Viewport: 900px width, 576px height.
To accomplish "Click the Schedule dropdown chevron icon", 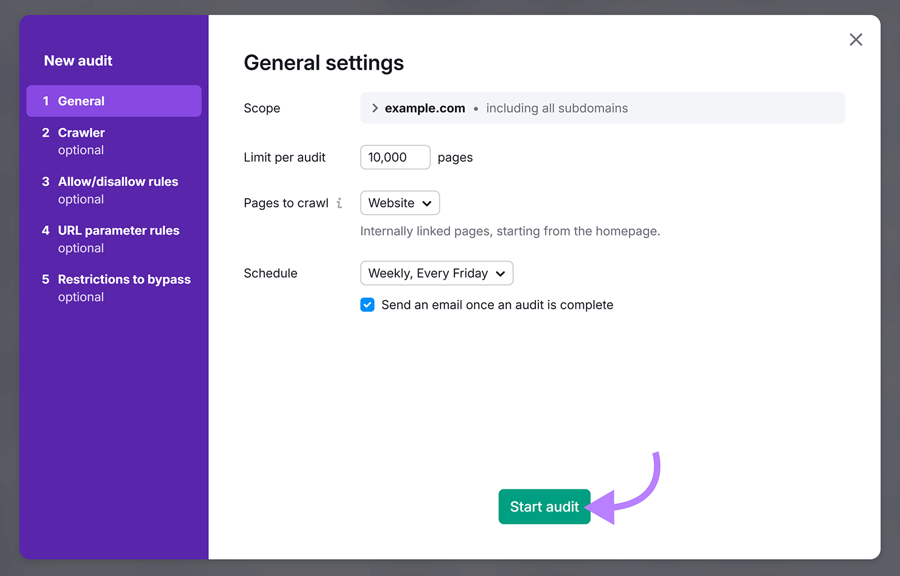I will [499, 274].
